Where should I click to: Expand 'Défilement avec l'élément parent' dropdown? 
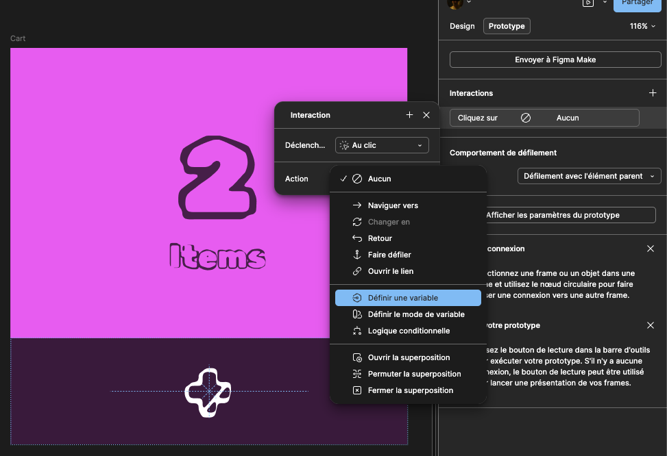589,176
